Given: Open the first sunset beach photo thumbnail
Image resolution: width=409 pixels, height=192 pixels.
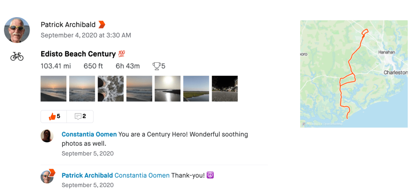Looking at the screenshot, I should pyautogui.click(x=54, y=89).
